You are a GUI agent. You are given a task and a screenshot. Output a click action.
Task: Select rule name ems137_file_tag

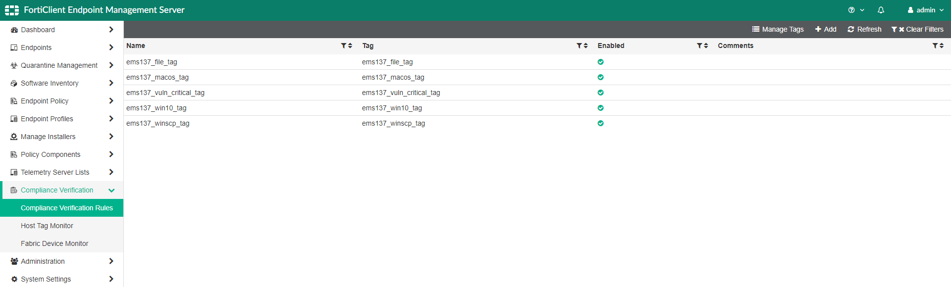152,62
